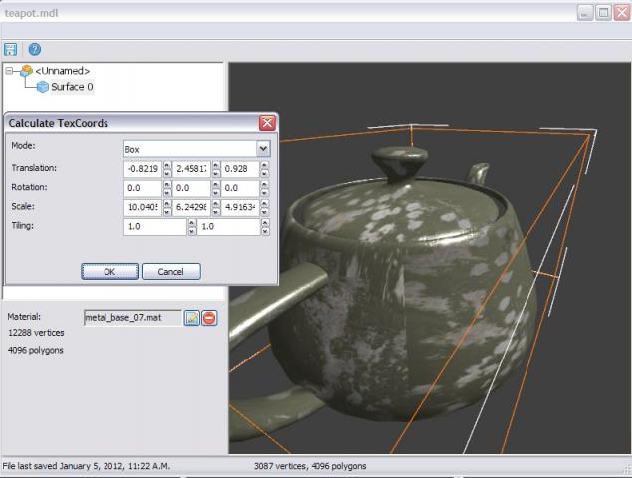Open Help via question mark icon
This screenshot has width=632, height=478.
tap(35, 49)
